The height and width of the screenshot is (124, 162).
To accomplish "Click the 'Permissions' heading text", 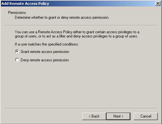I will (x=17, y=13).
